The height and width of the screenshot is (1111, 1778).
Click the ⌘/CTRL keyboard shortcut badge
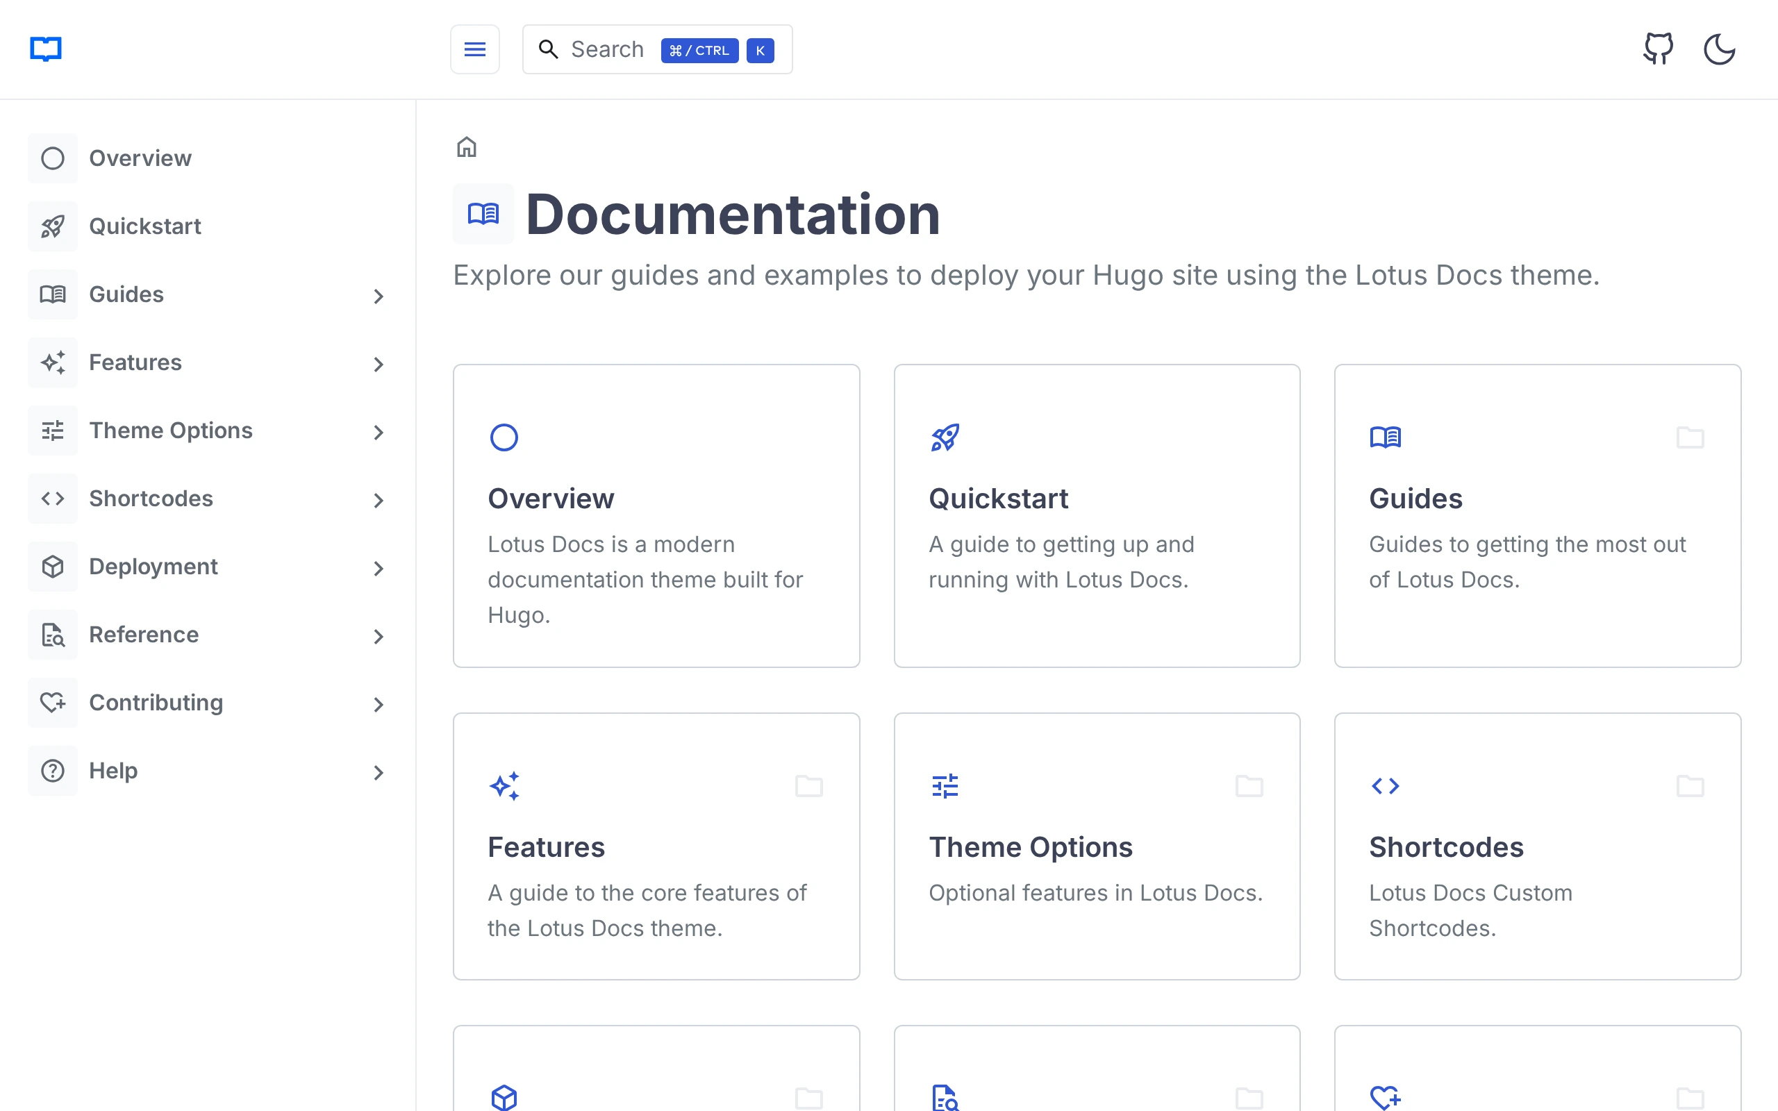tap(699, 50)
